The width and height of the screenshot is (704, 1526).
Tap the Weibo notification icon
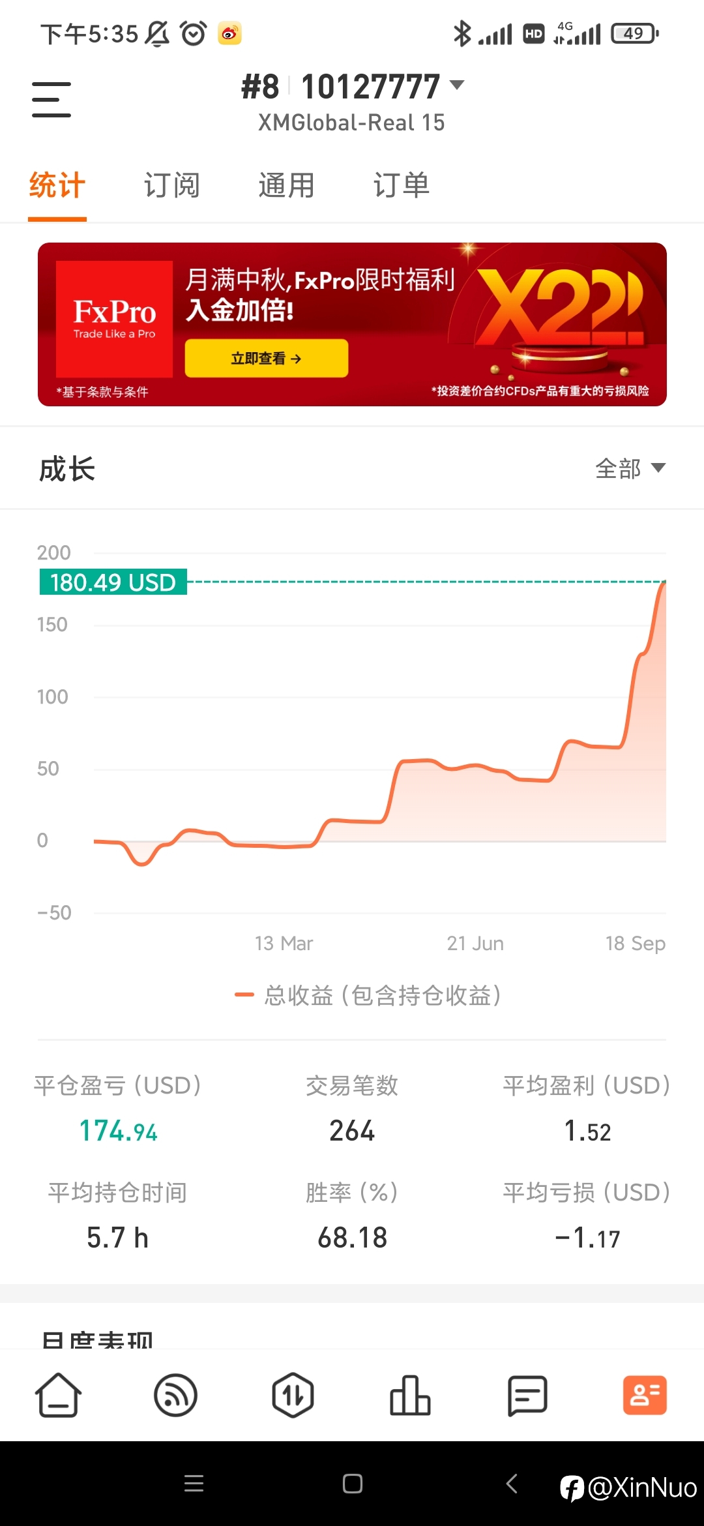[229, 33]
